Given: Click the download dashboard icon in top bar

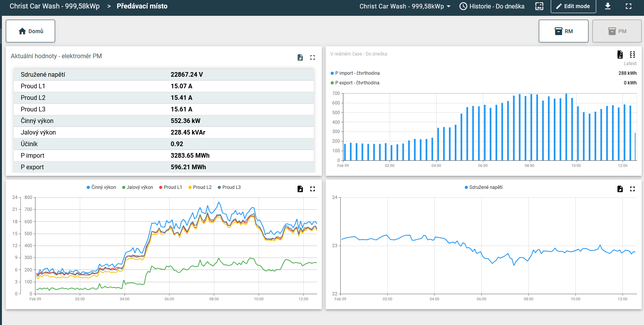Looking at the screenshot, I should 608,6.
